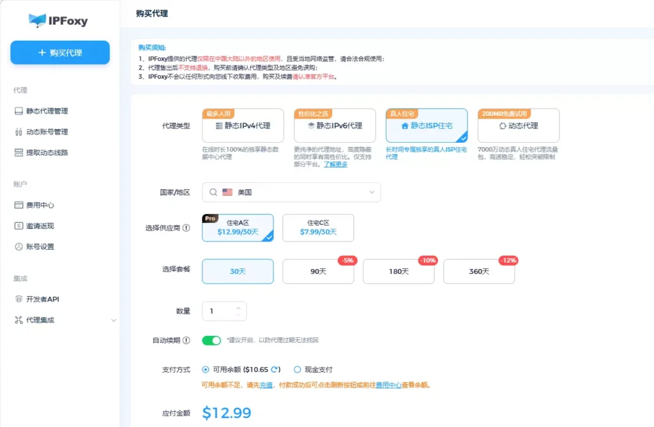Click help icon next to 选择供应商

point(186,228)
